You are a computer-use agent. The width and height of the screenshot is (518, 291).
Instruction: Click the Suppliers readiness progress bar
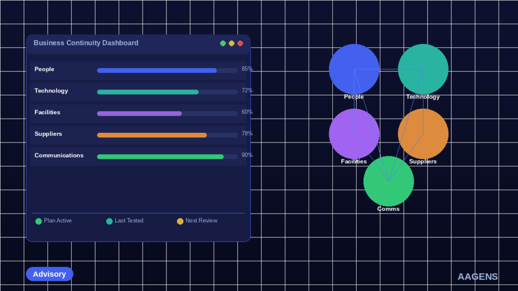[x=167, y=135]
